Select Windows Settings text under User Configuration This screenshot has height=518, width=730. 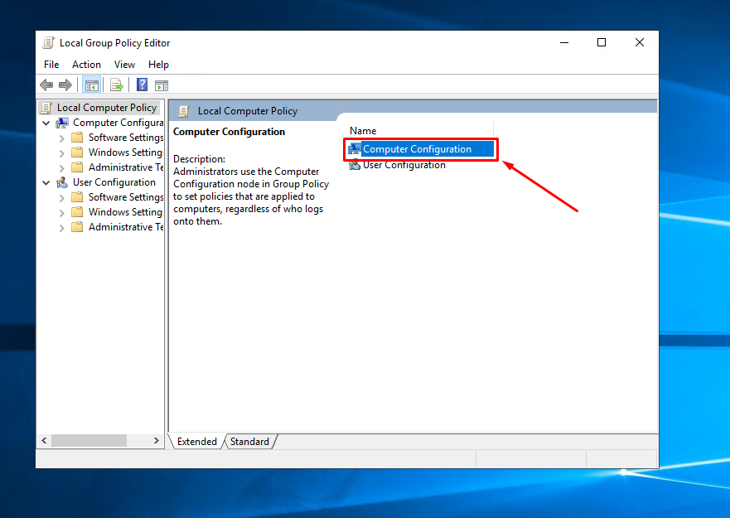(125, 212)
